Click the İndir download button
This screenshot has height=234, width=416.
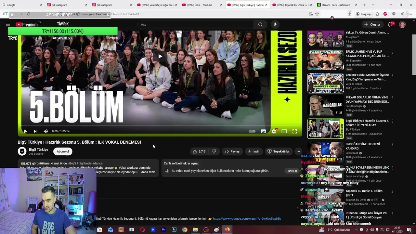point(253,151)
